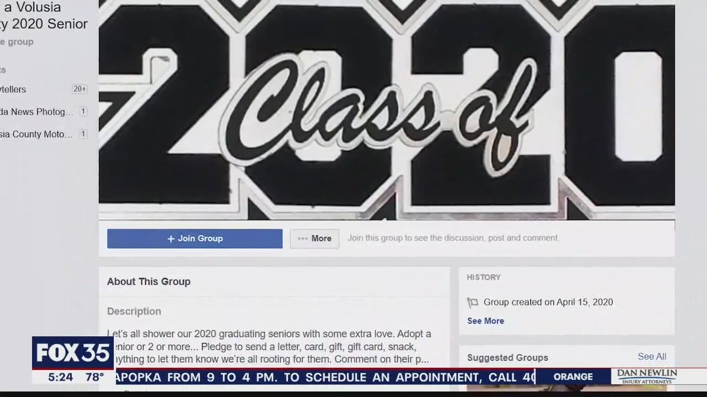Expand group history with See More
The height and width of the screenshot is (397, 707).
click(486, 321)
